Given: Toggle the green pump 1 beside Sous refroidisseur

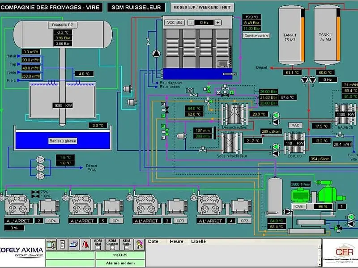Looking at the screenshot, I should [276, 146].
